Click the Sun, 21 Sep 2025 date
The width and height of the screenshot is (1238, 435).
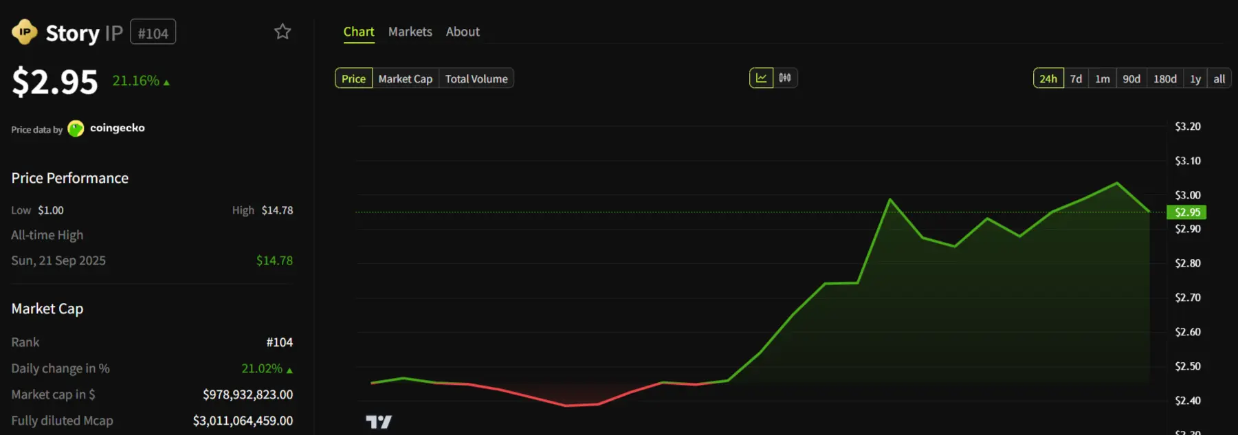pyautogui.click(x=58, y=260)
